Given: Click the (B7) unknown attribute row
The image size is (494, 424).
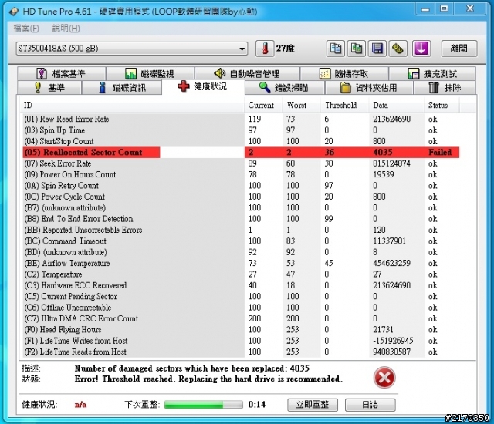Looking at the screenshot, I should coord(241,207).
